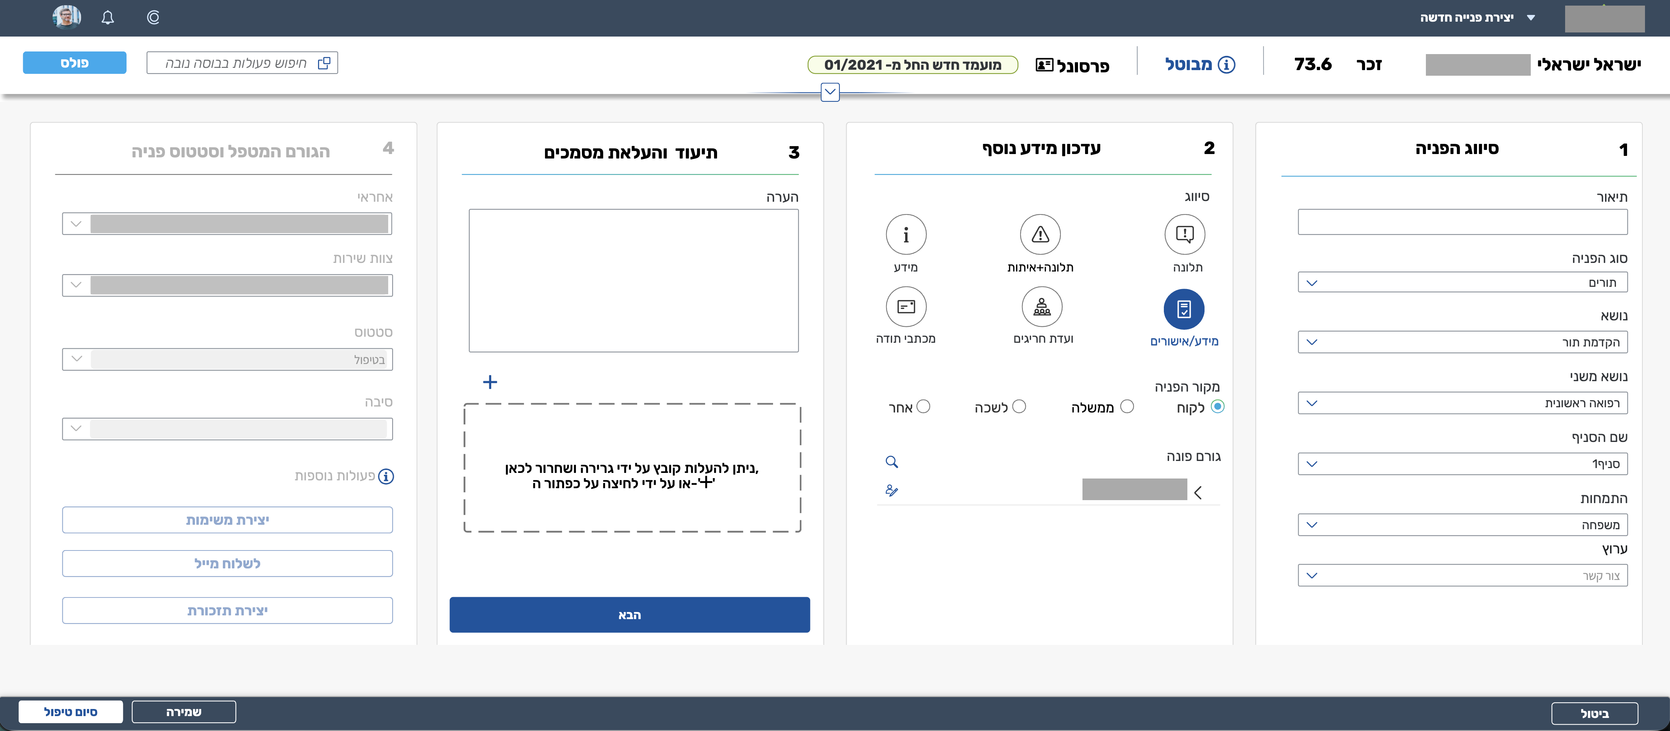Click the search magnifier in גורם פונה
This screenshot has width=1670, height=731.
coord(891,462)
